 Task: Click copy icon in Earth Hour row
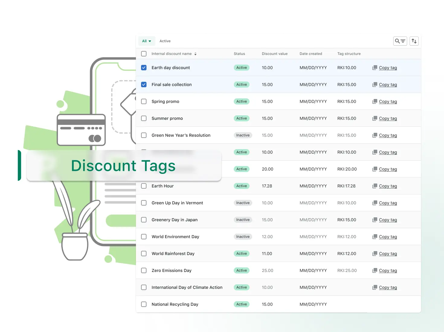375,186
